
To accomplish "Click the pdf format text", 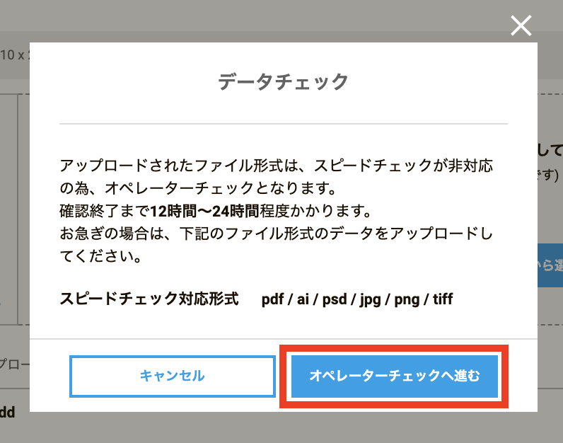I will [x=272, y=299].
